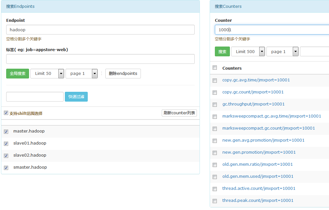Uncheck the smaster.hadoop endpoint checkbox

(6, 168)
